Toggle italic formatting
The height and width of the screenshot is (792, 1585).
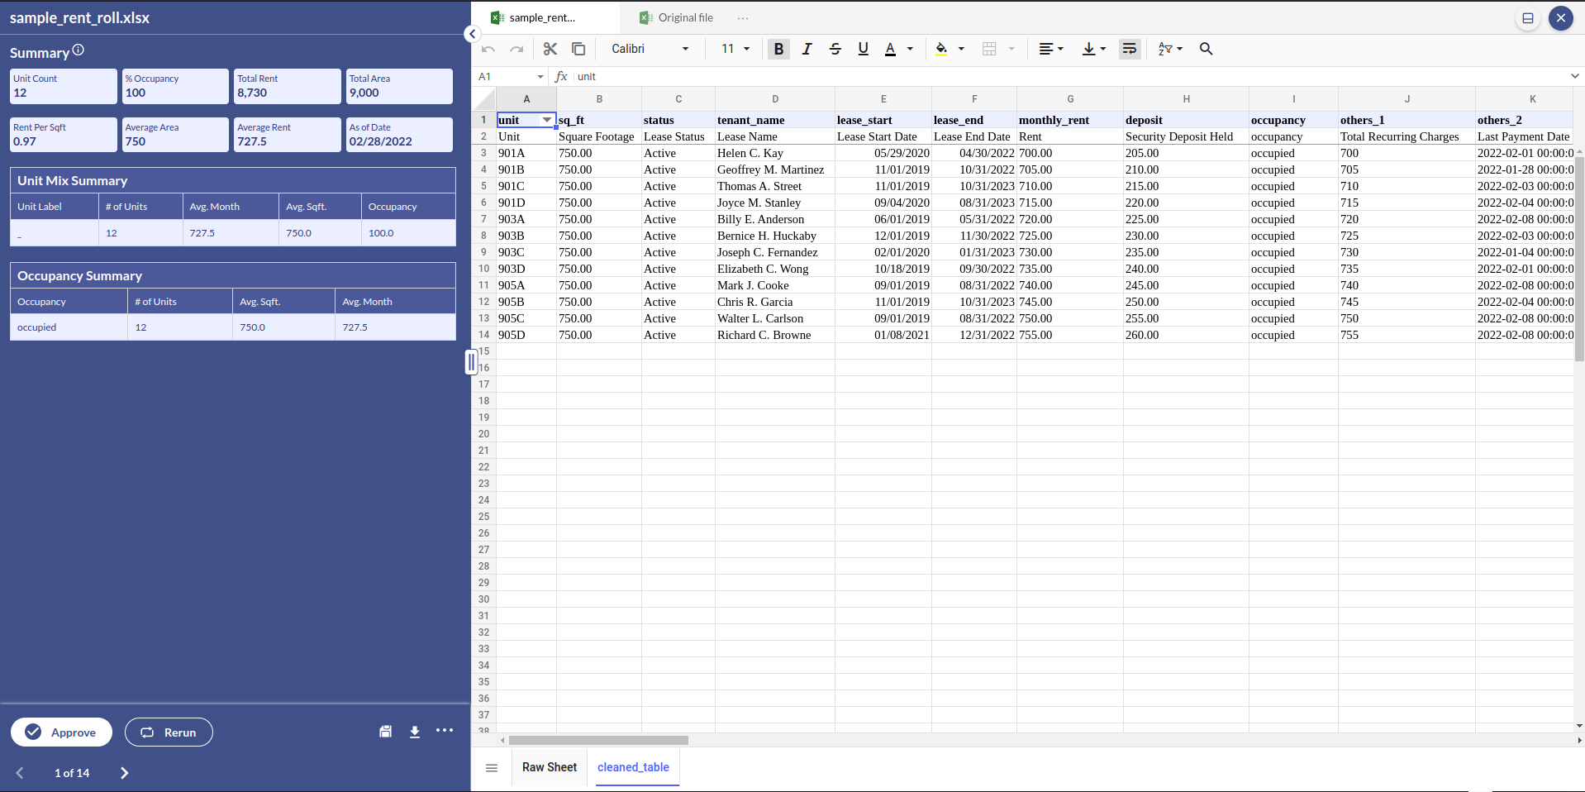[807, 50]
